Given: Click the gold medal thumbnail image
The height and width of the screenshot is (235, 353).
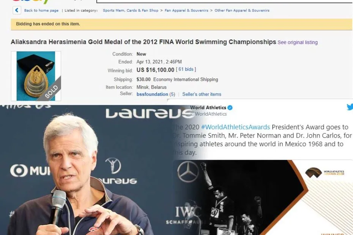Looking at the screenshot, I should [x=36, y=76].
